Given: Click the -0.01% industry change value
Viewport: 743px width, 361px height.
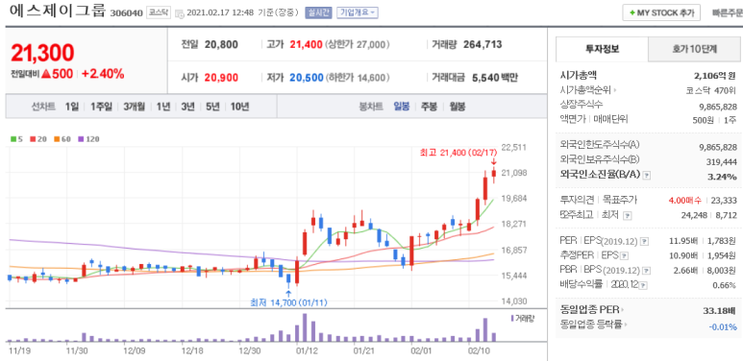Looking at the screenshot, I should click(x=723, y=326).
